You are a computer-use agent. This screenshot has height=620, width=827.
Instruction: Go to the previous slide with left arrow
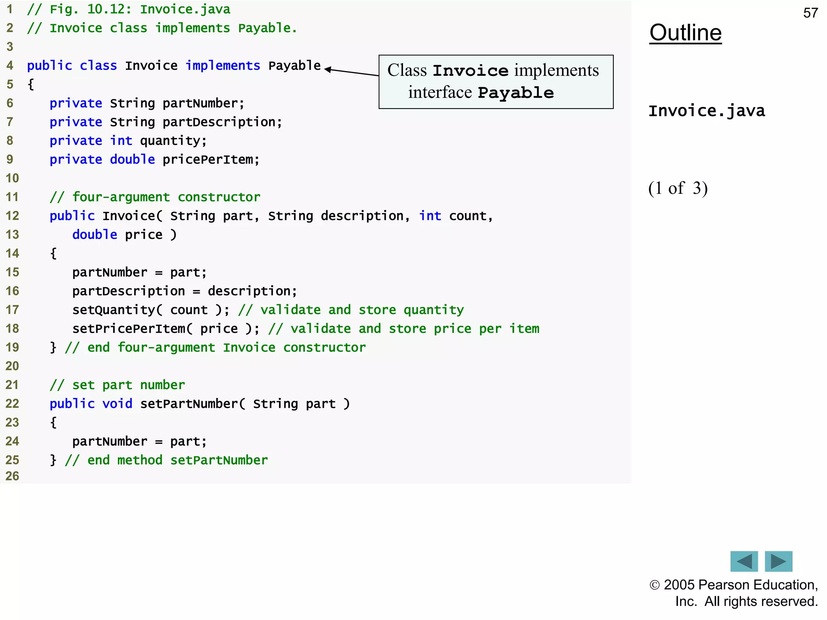(744, 561)
